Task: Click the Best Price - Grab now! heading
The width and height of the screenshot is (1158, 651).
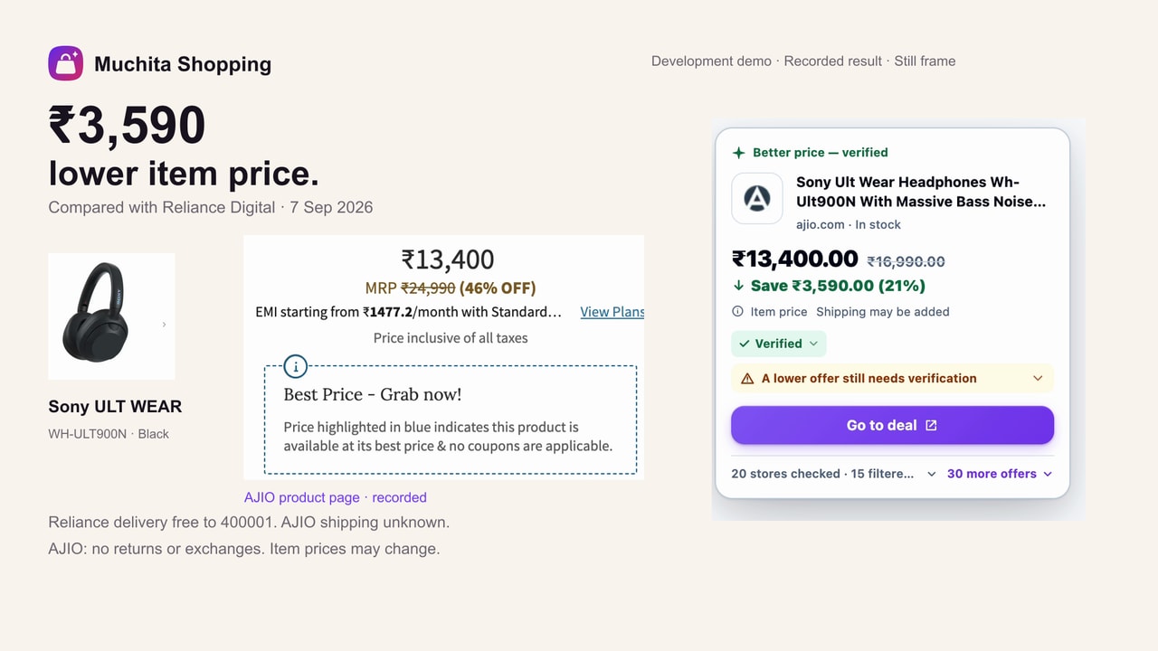Action: click(x=373, y=394)
